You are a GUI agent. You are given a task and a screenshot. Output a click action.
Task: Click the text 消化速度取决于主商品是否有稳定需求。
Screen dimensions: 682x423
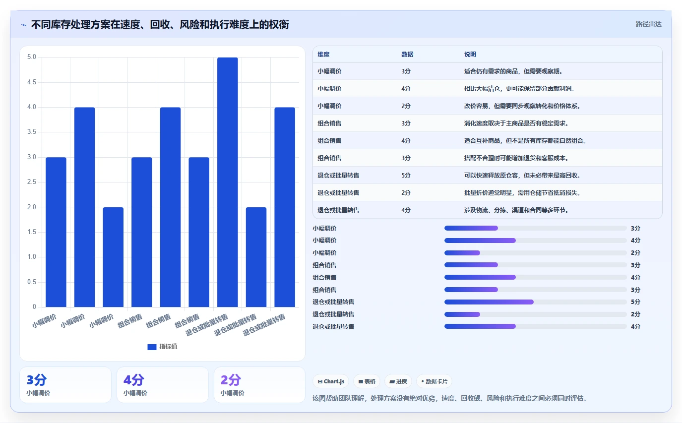(516, 123)
